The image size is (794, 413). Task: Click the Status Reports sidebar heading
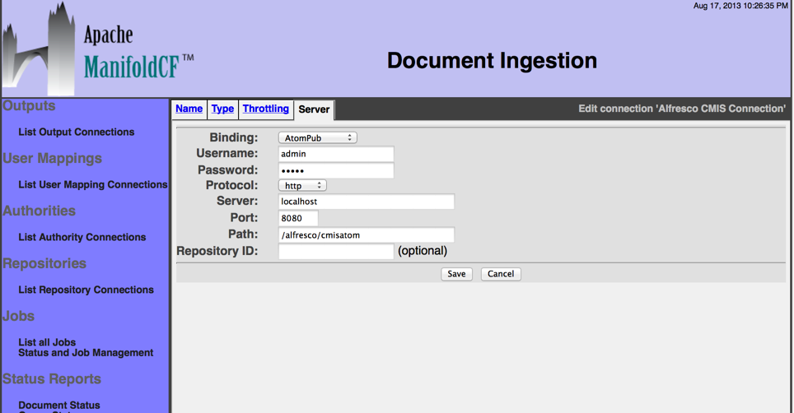point(52,378)
